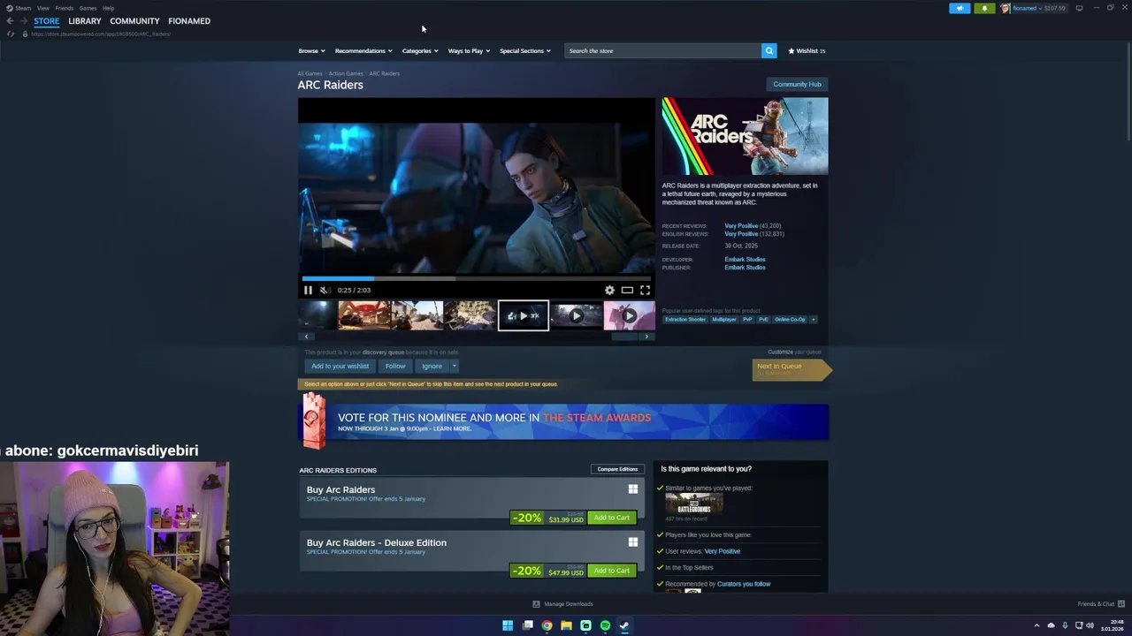The height and width of the screenshot is (636, 1132).
Task: Show hidden system tray icons
Action: point(1036,625)
